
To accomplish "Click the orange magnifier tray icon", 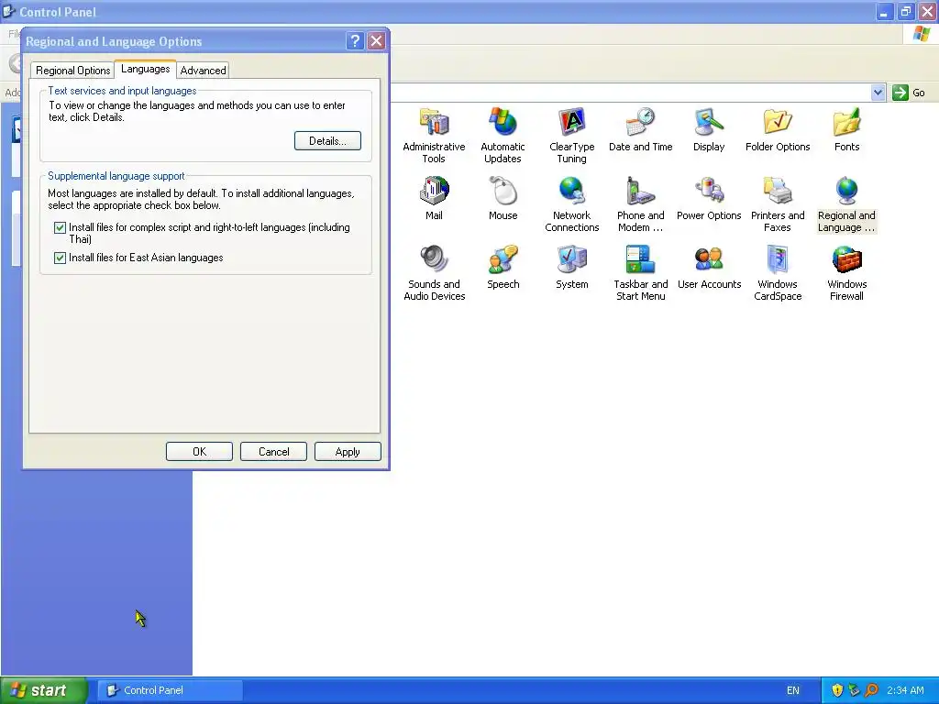I will click(x=871, y=690).
